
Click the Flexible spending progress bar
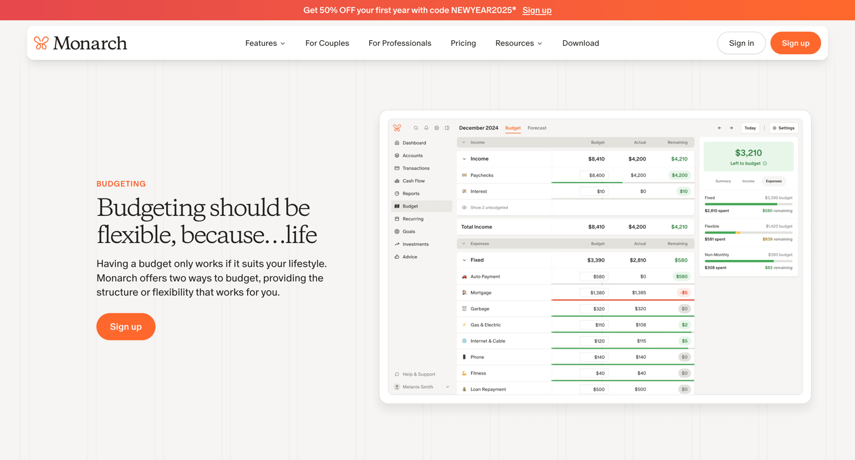748,232
